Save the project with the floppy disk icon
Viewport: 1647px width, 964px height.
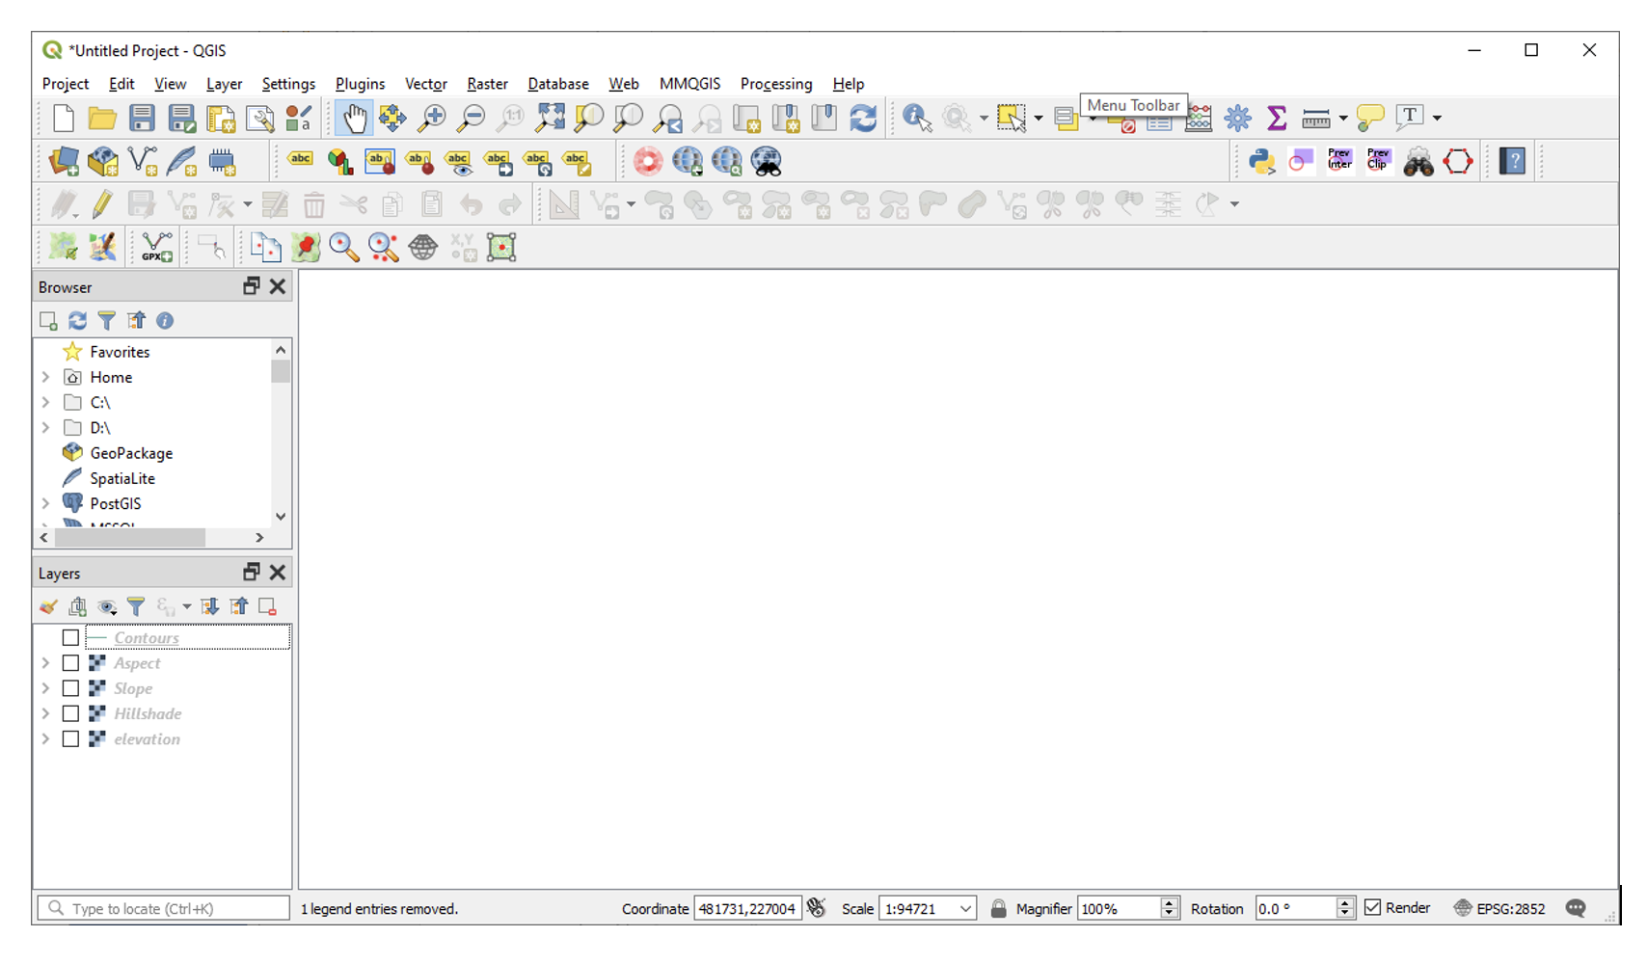pyautogui.click(x=142, y=119)
